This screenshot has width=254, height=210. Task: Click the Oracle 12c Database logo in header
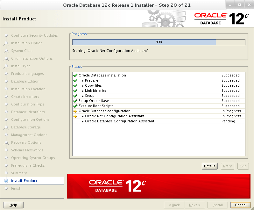222,19
